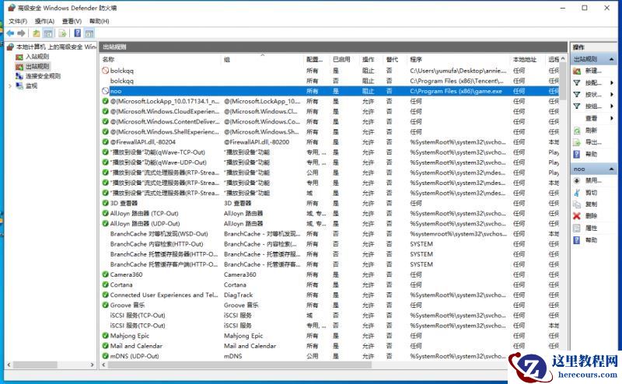Open the 操作(A) menu
The height and width of the screenshot is (384, 622).
coord(44,21)
